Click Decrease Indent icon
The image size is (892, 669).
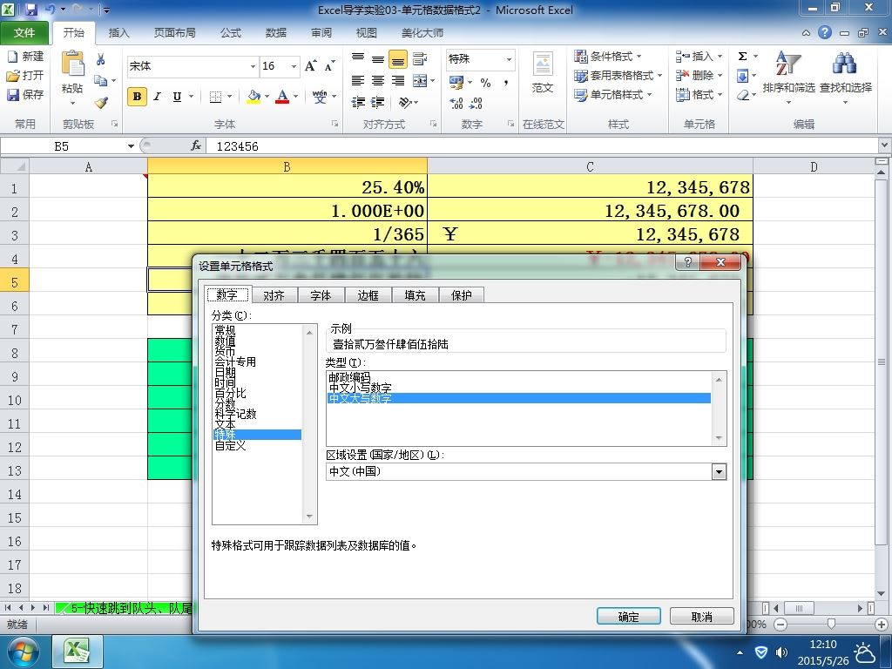click(358, 103)
